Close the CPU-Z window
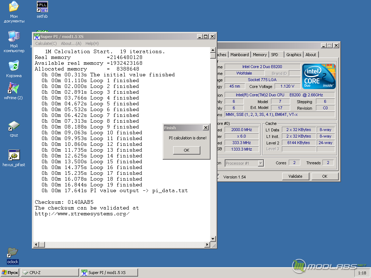Viewport: 371px width, 278px height. point(336,45)
